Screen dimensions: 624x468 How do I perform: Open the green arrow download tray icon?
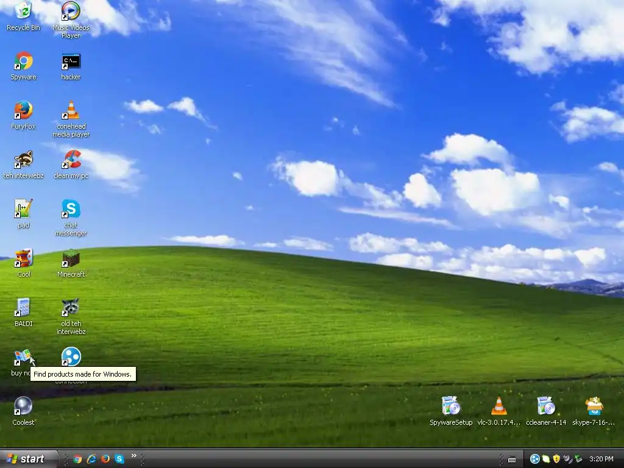(578, 459)
